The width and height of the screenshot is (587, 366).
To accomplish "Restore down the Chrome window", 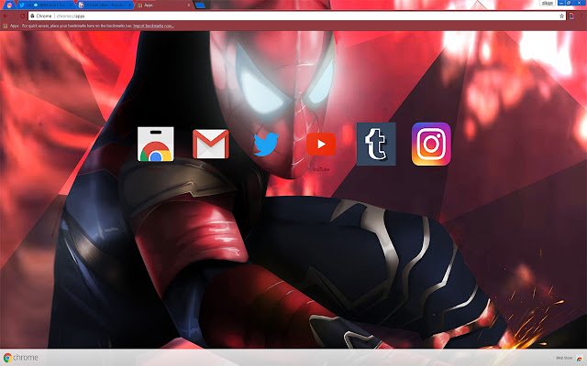I will coord(569,3).
